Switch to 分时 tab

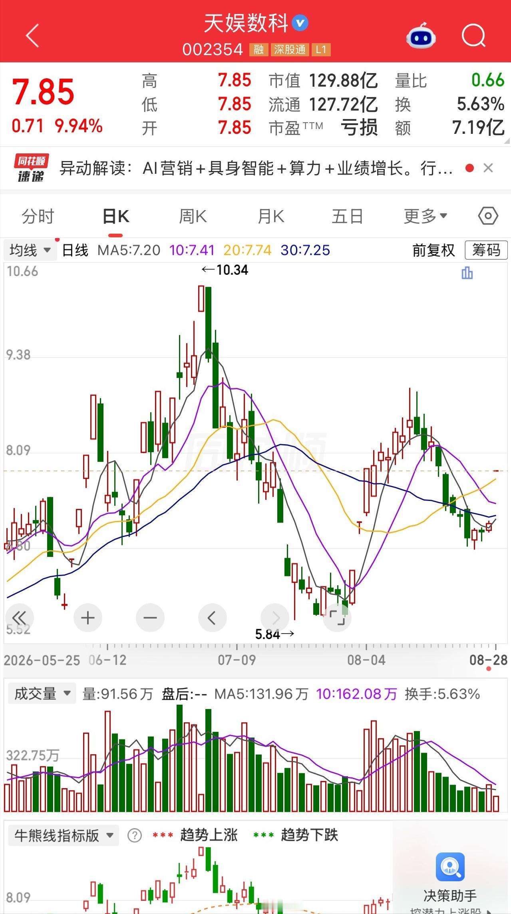pyautogui.click(x=38, y=217)
